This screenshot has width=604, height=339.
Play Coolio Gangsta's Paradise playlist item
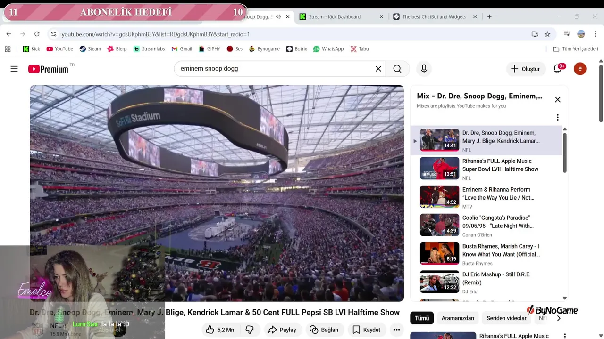[486, 225]
